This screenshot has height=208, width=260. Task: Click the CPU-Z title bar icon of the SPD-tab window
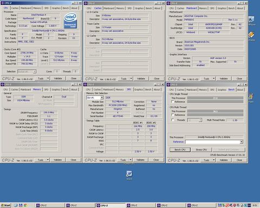(x=86, y=84)
